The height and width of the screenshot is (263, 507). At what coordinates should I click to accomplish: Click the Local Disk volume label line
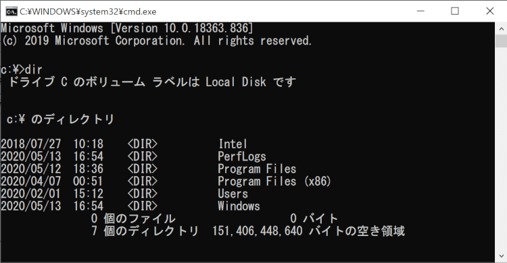152,82
